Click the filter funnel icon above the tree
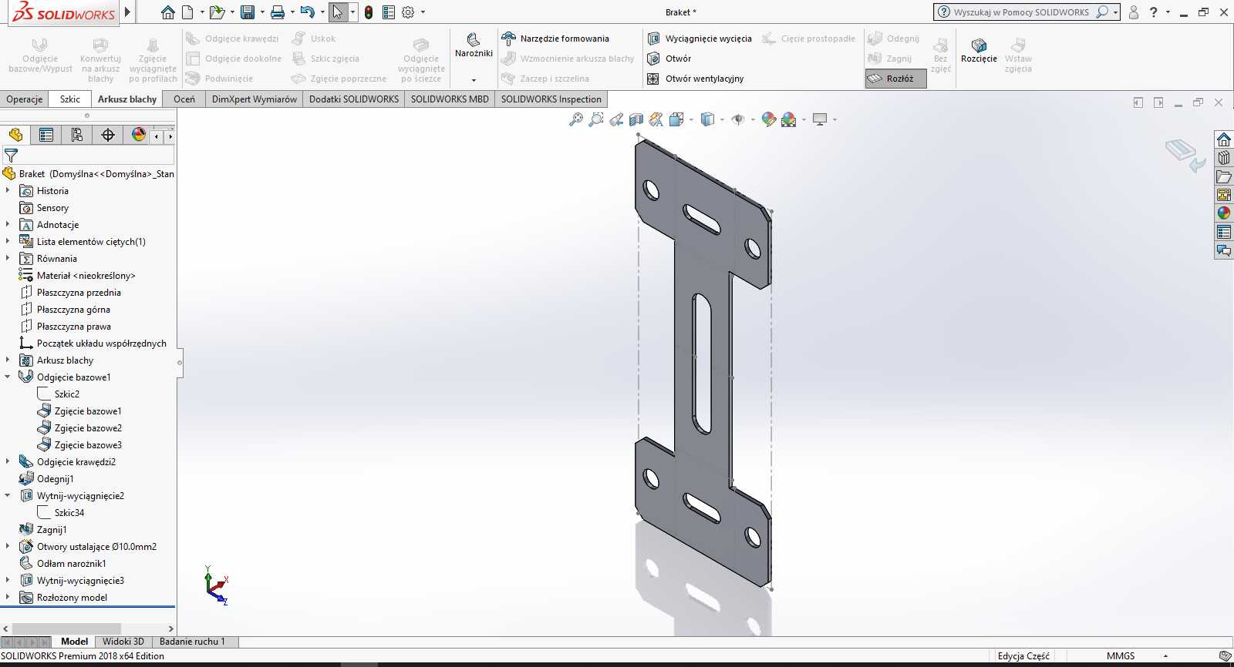 (x=11, y=156)
